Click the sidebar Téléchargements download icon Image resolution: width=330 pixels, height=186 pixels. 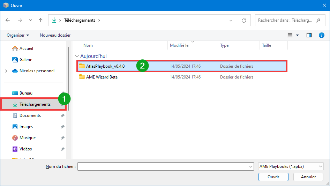pyautogui.click(x=15, y=104)
